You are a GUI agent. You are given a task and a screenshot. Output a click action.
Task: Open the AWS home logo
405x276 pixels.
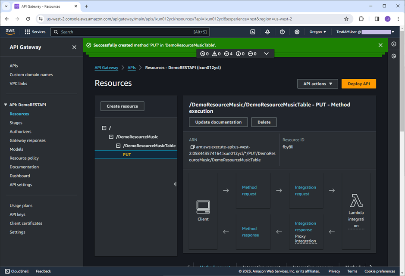pyautogui.click(x=10, y=32)
